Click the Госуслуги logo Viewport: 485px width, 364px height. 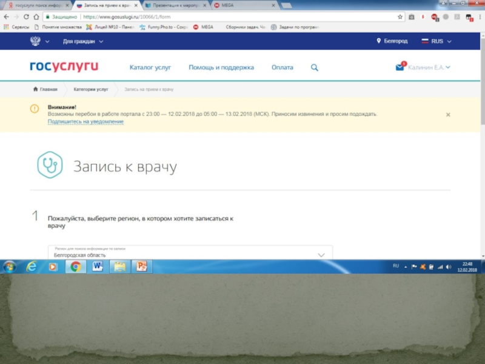tap(64, 67)
